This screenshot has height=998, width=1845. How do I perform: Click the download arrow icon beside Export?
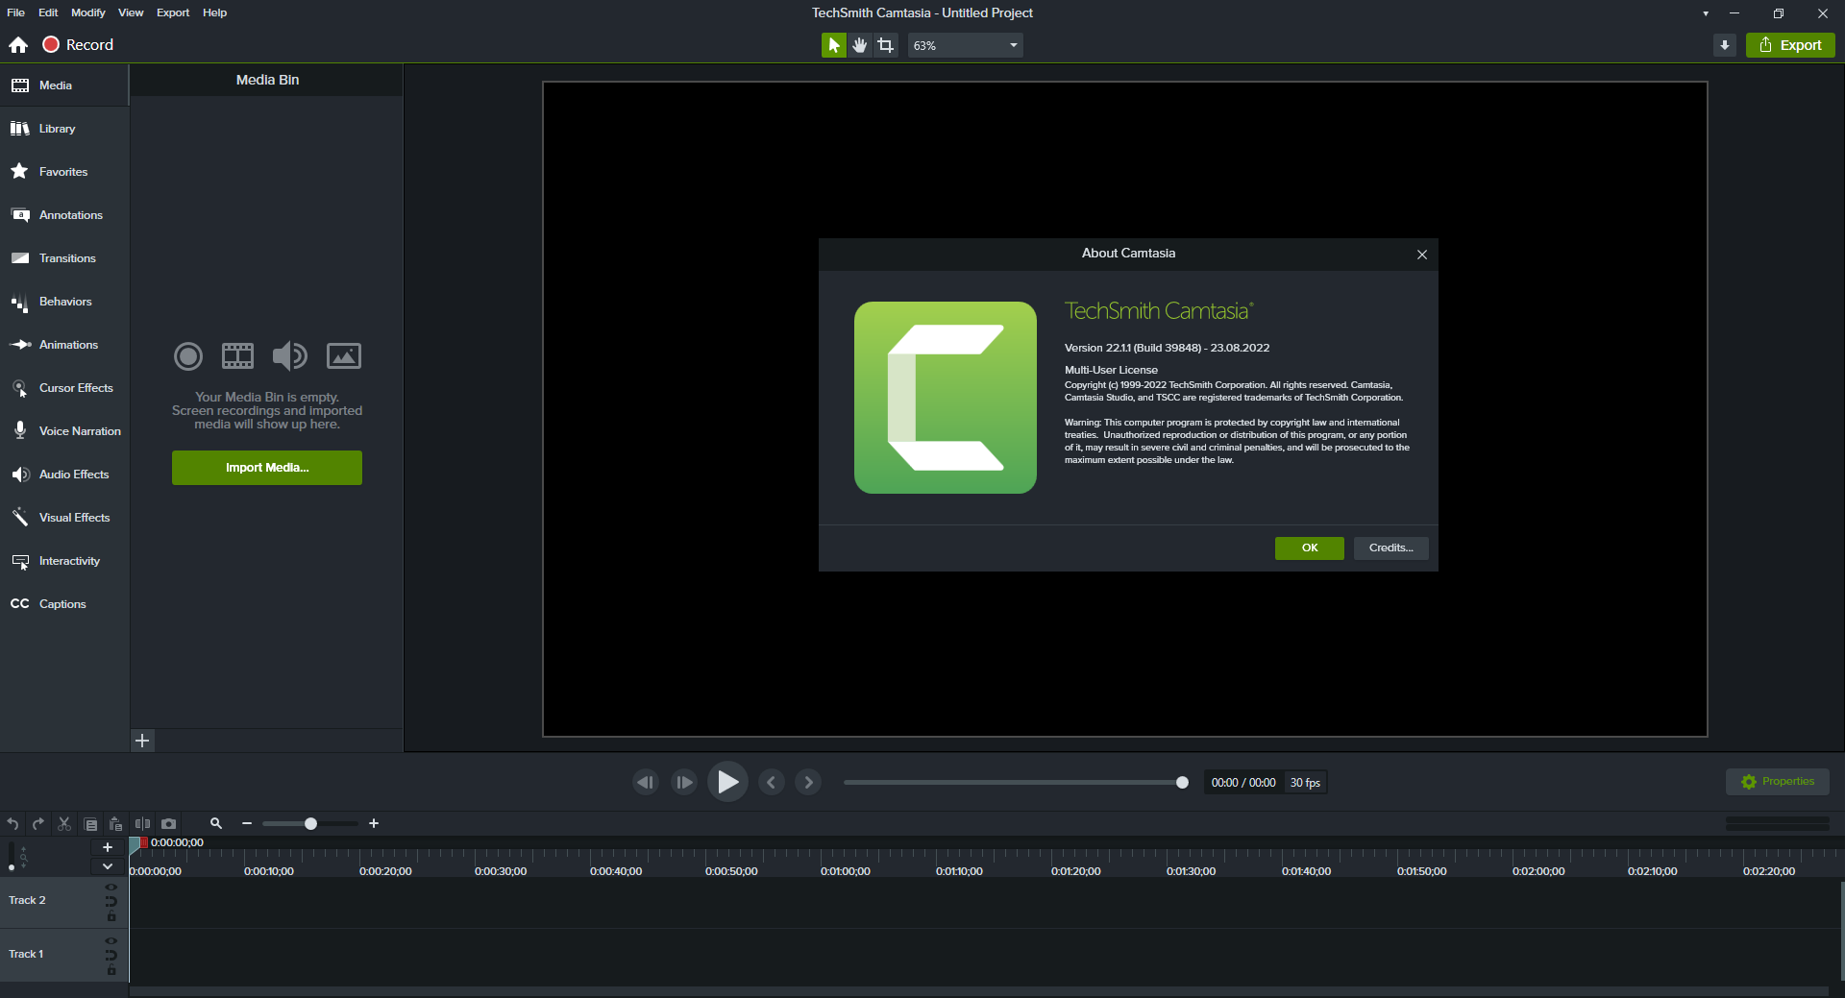pyautogui.click(x=1724, y=45)
